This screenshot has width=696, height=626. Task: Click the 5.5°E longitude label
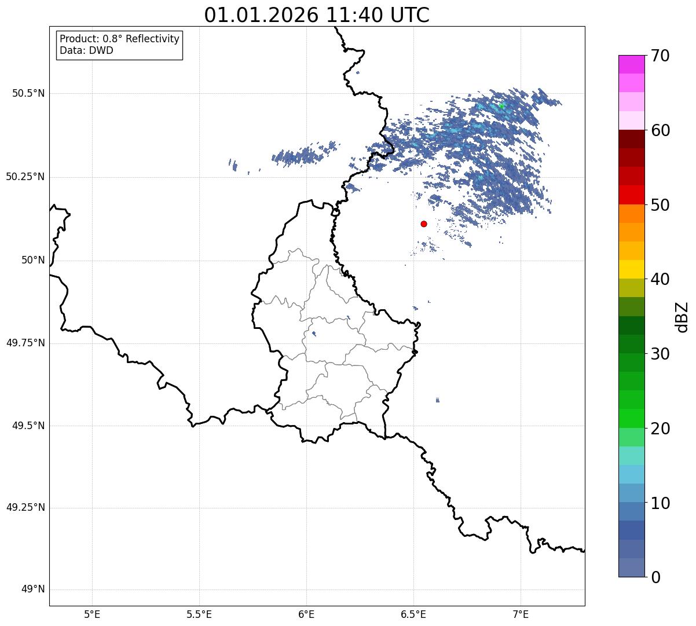click(199, 614)
